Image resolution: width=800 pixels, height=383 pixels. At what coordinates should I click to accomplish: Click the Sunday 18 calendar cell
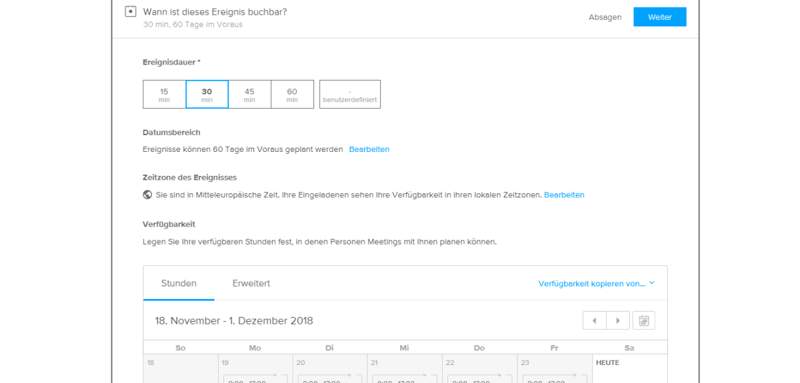pyautogui.click(x=181, y=368)
